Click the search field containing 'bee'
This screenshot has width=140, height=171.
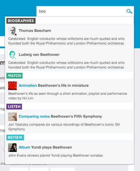(x=85, y=11)
